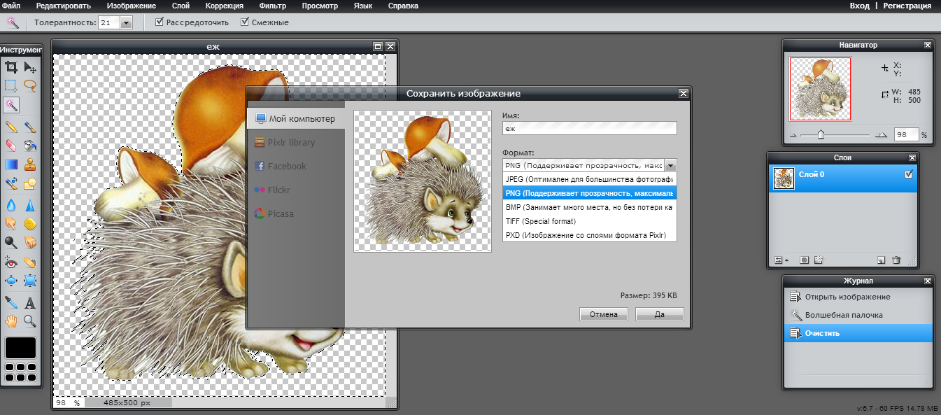Click the Имя filename input field
941x415 pixels.
pos(590,128)
